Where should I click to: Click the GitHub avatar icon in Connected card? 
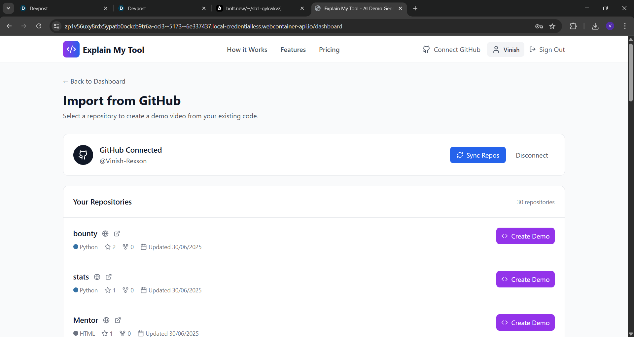83,155
